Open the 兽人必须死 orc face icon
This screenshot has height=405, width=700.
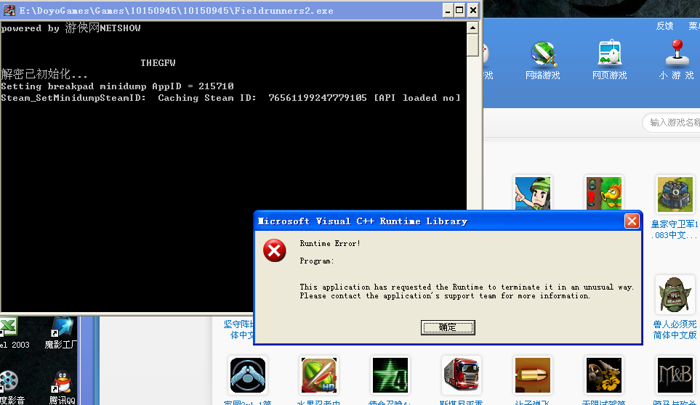click(x=675, y=294)
